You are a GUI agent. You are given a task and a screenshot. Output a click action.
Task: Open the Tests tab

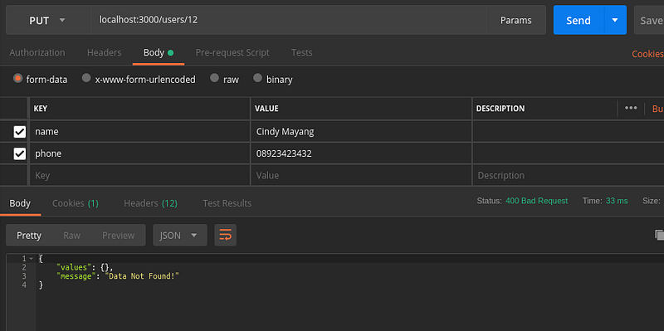pos(301,52)
